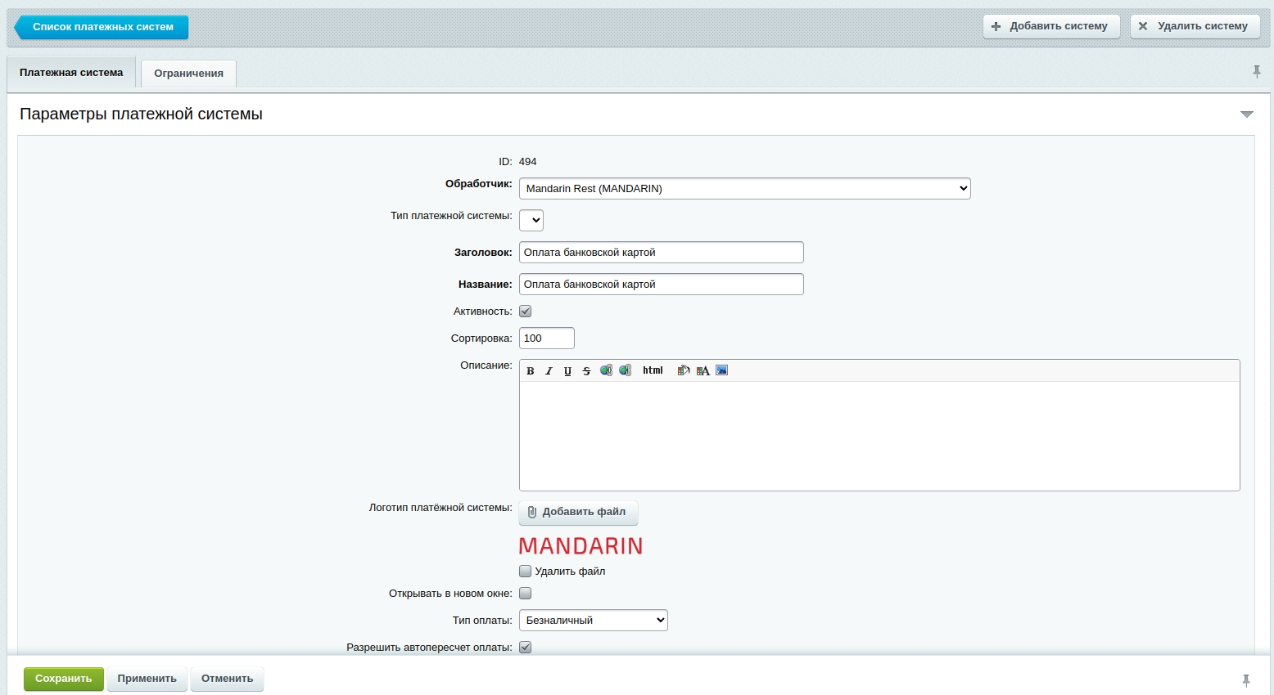
Task: Click the Описание: label
Action: click(486, 365)
